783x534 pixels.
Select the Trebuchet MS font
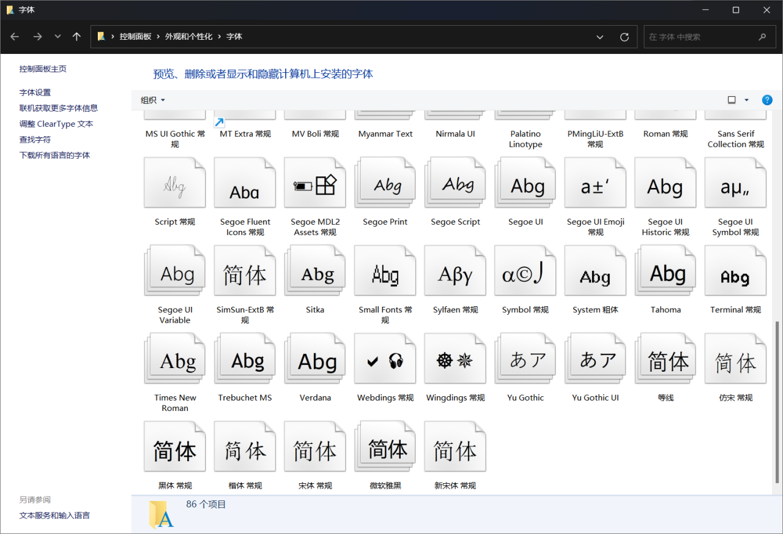coord(245,359)
